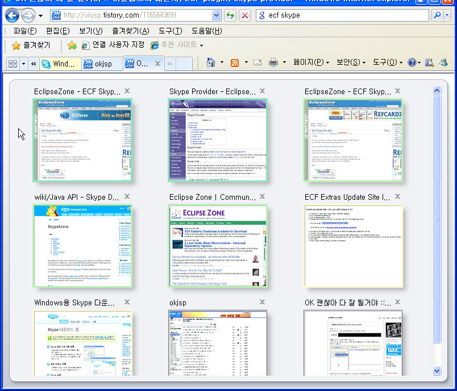The width and height of the screenshot is (457, 391).
Task: Open the 페이지(P) menu
Action: click(311, 62)
